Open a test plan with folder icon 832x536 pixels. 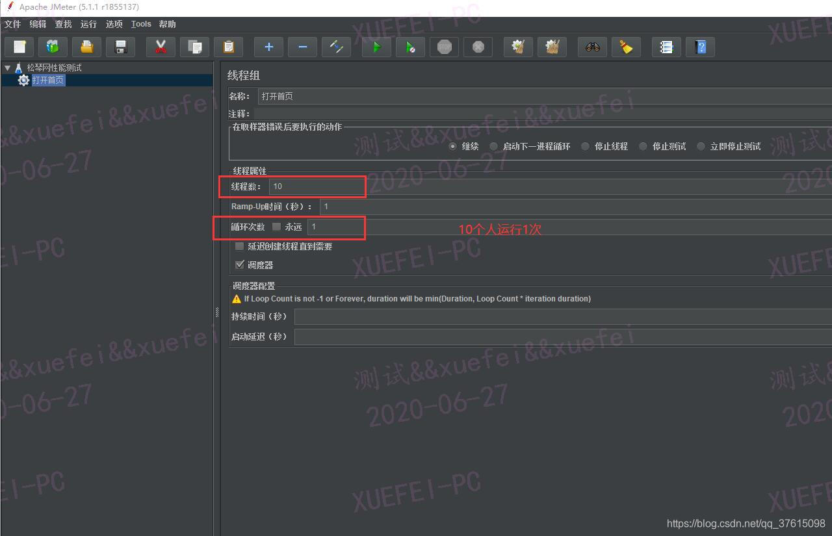click(86, 47)
